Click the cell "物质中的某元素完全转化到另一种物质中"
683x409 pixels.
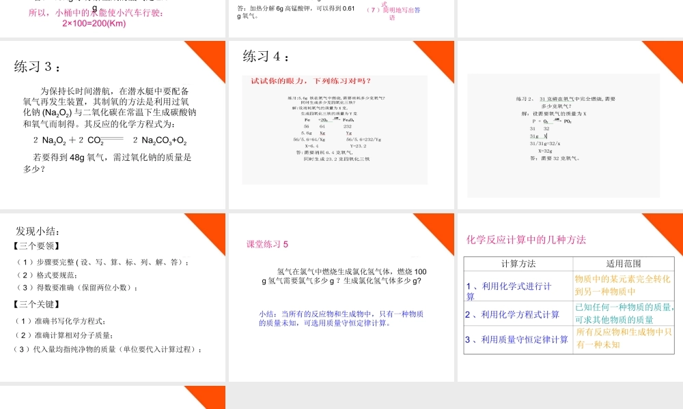[622, 285]
